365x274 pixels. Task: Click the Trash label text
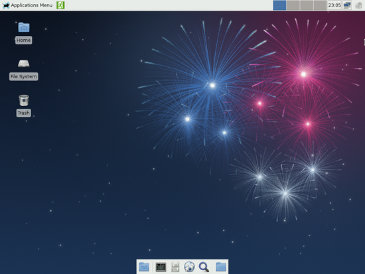pyautogui.click(x=23, y=113)
